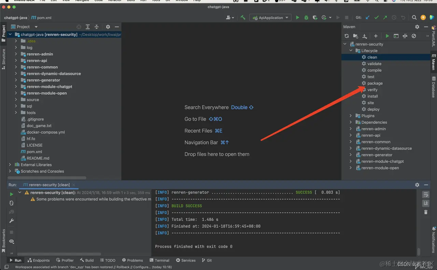Toggle Run panel eye view options
The width and height of the screenshot is (437, 270).
(11, 241)
